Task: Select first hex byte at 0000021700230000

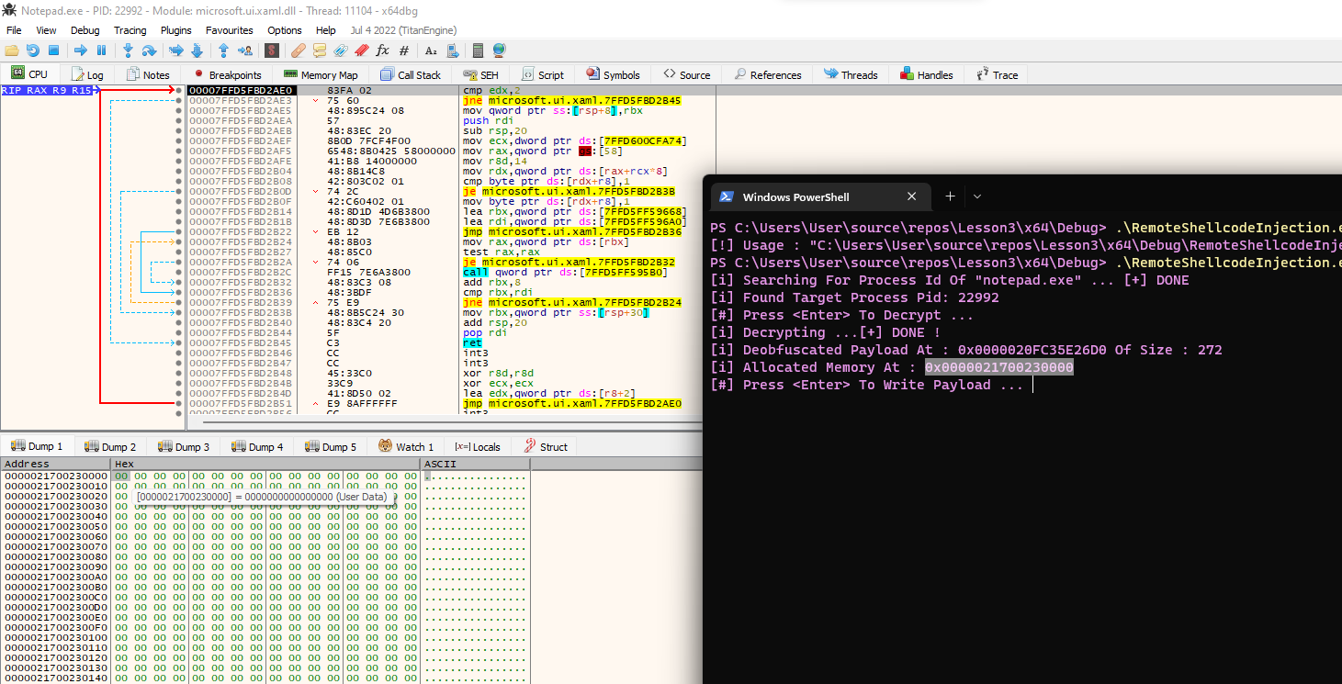Action: tap(120, 477)
